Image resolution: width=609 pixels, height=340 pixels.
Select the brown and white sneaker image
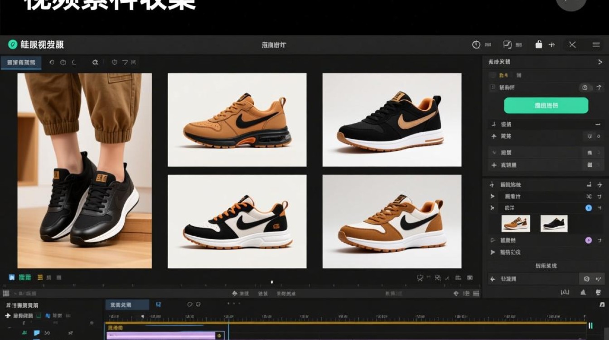click(392, 222)
